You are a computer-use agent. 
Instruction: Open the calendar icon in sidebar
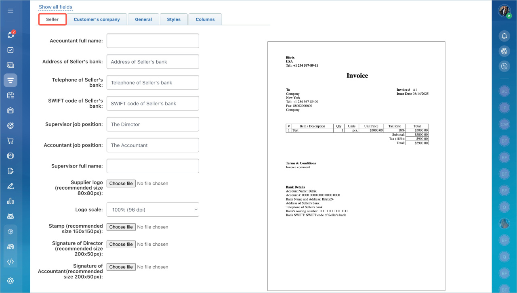point(11,95)
